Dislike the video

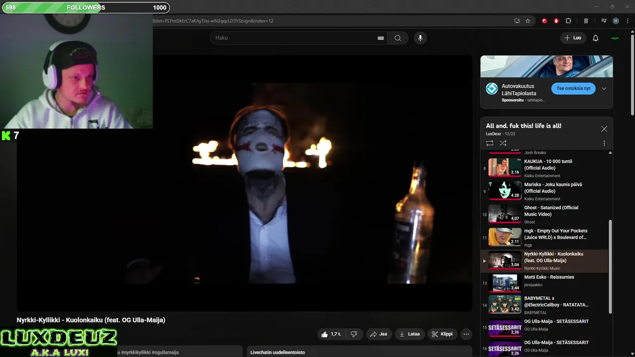[x=354, y=334]
